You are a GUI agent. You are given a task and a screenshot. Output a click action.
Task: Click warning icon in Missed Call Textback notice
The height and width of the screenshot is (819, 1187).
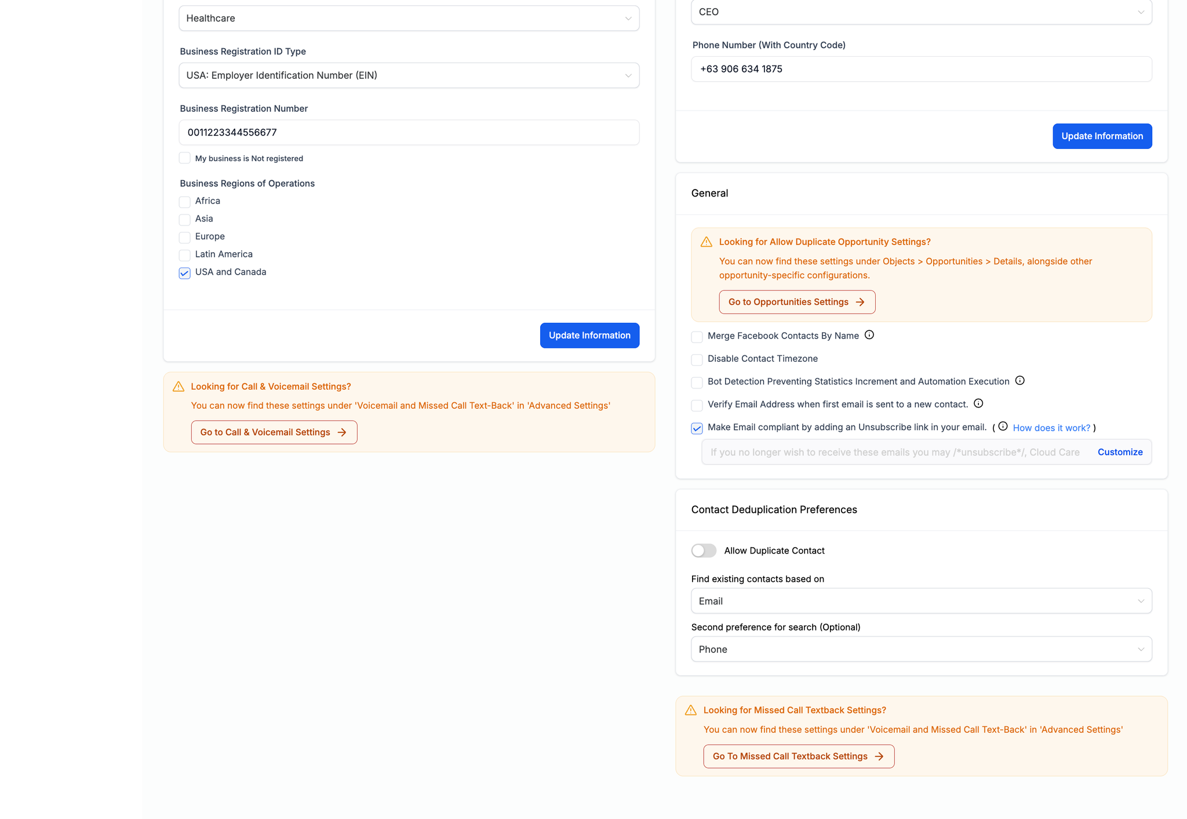(x=690, y=711)
